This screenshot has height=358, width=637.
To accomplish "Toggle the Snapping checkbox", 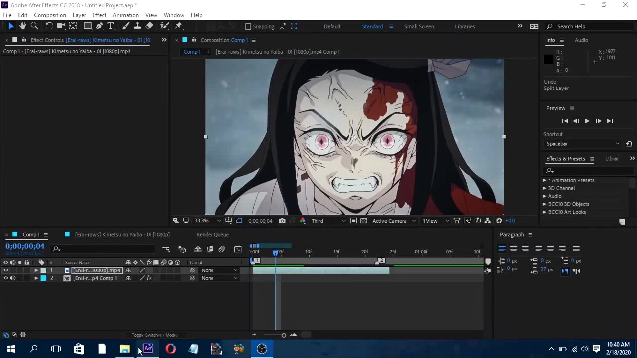I will (x=248, y=27).
